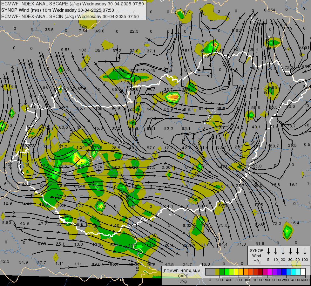Image resolution: width=311 pixels, height=286 pixels.
Task: Click the map value 73.7
Action: click(x=291, y=126)
